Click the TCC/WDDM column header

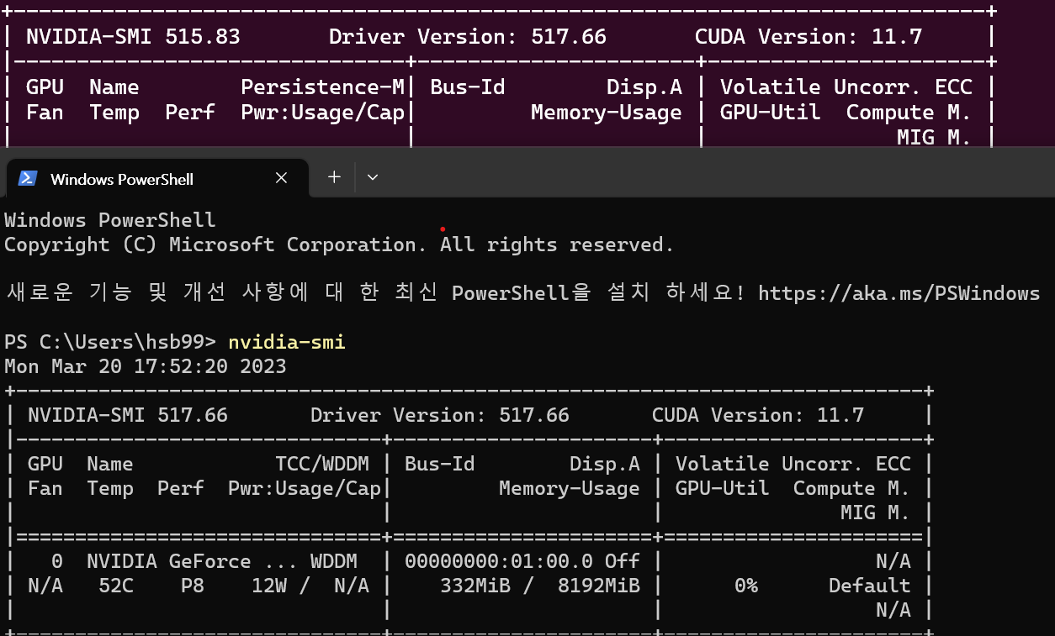[322, 464]
